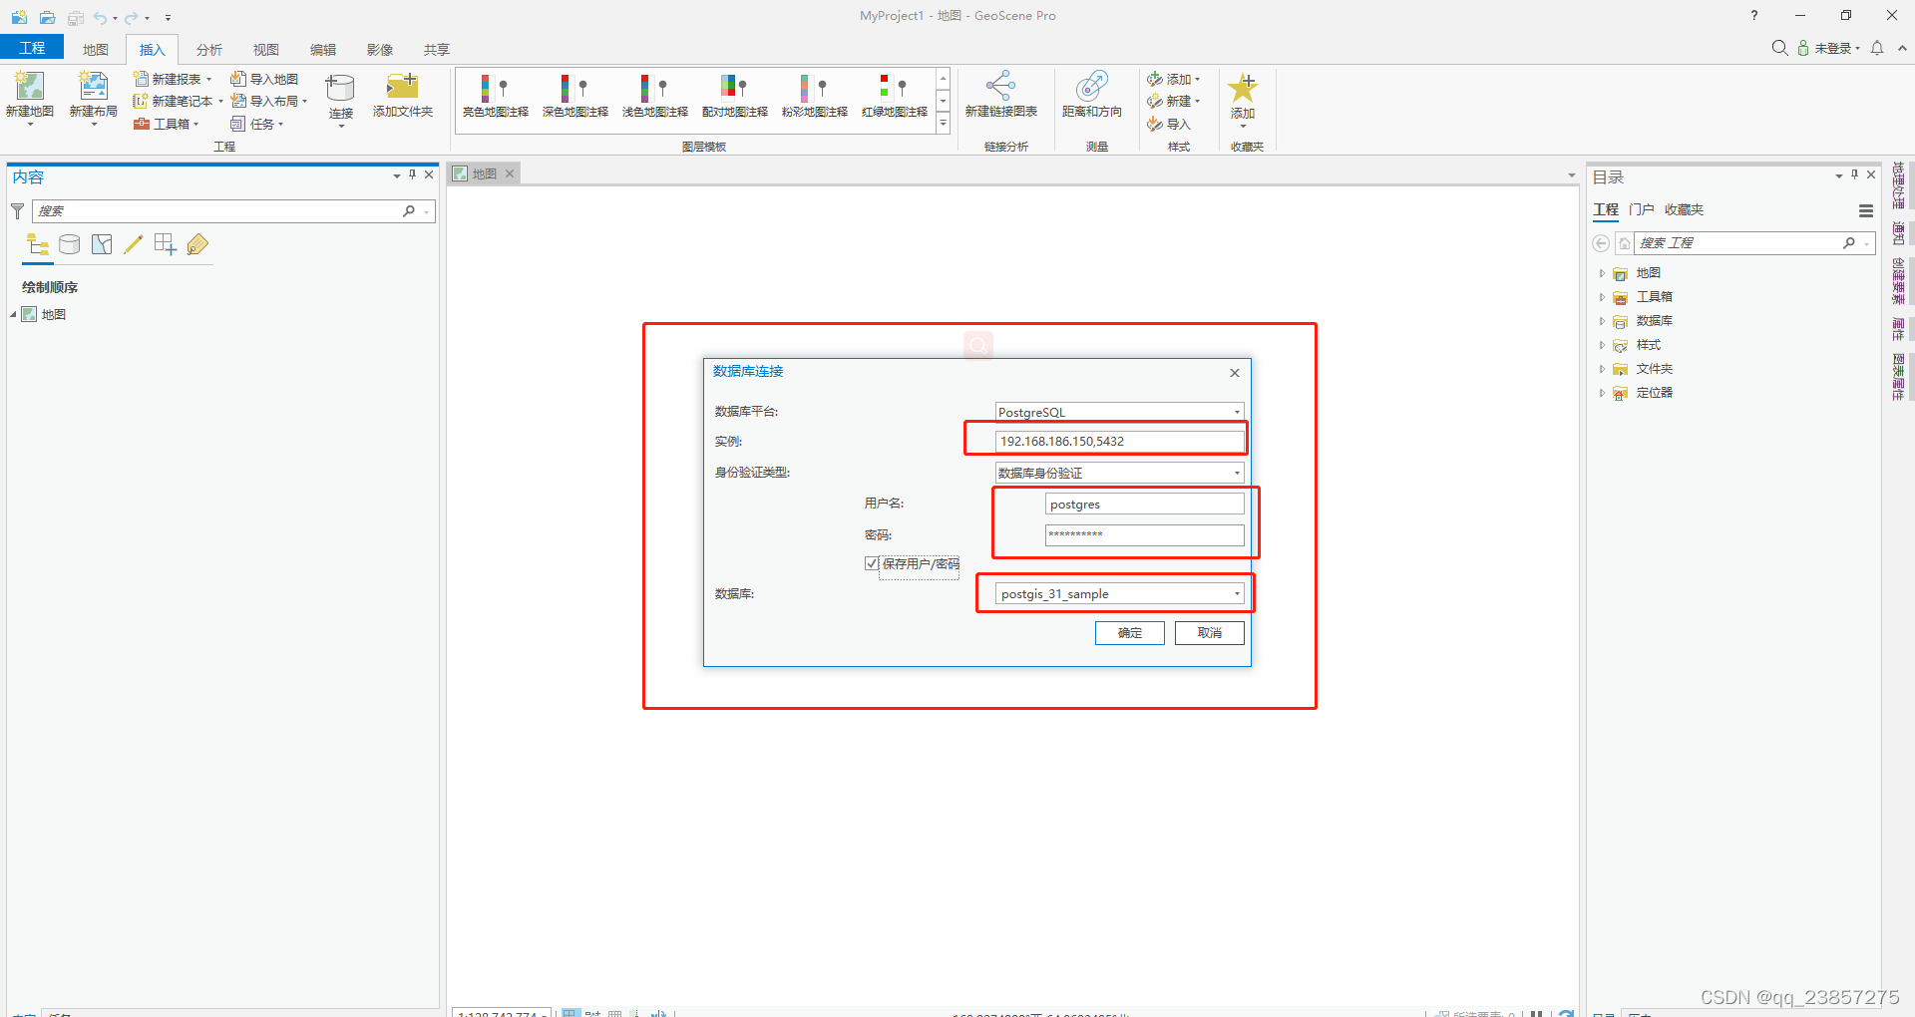Switch to list by data source view
Screen dimensions: 1915x1017
click(x=70, y=244)
